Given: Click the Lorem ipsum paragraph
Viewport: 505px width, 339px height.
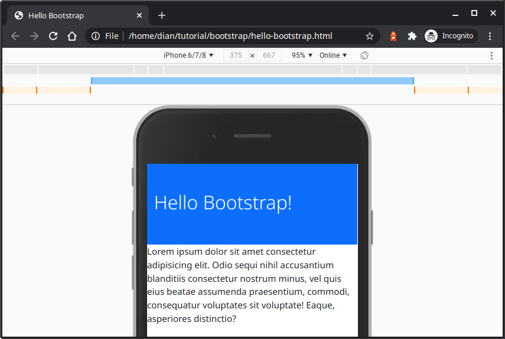Looking at the screenshot, I should pyautogui.click(x=248, y=285).
